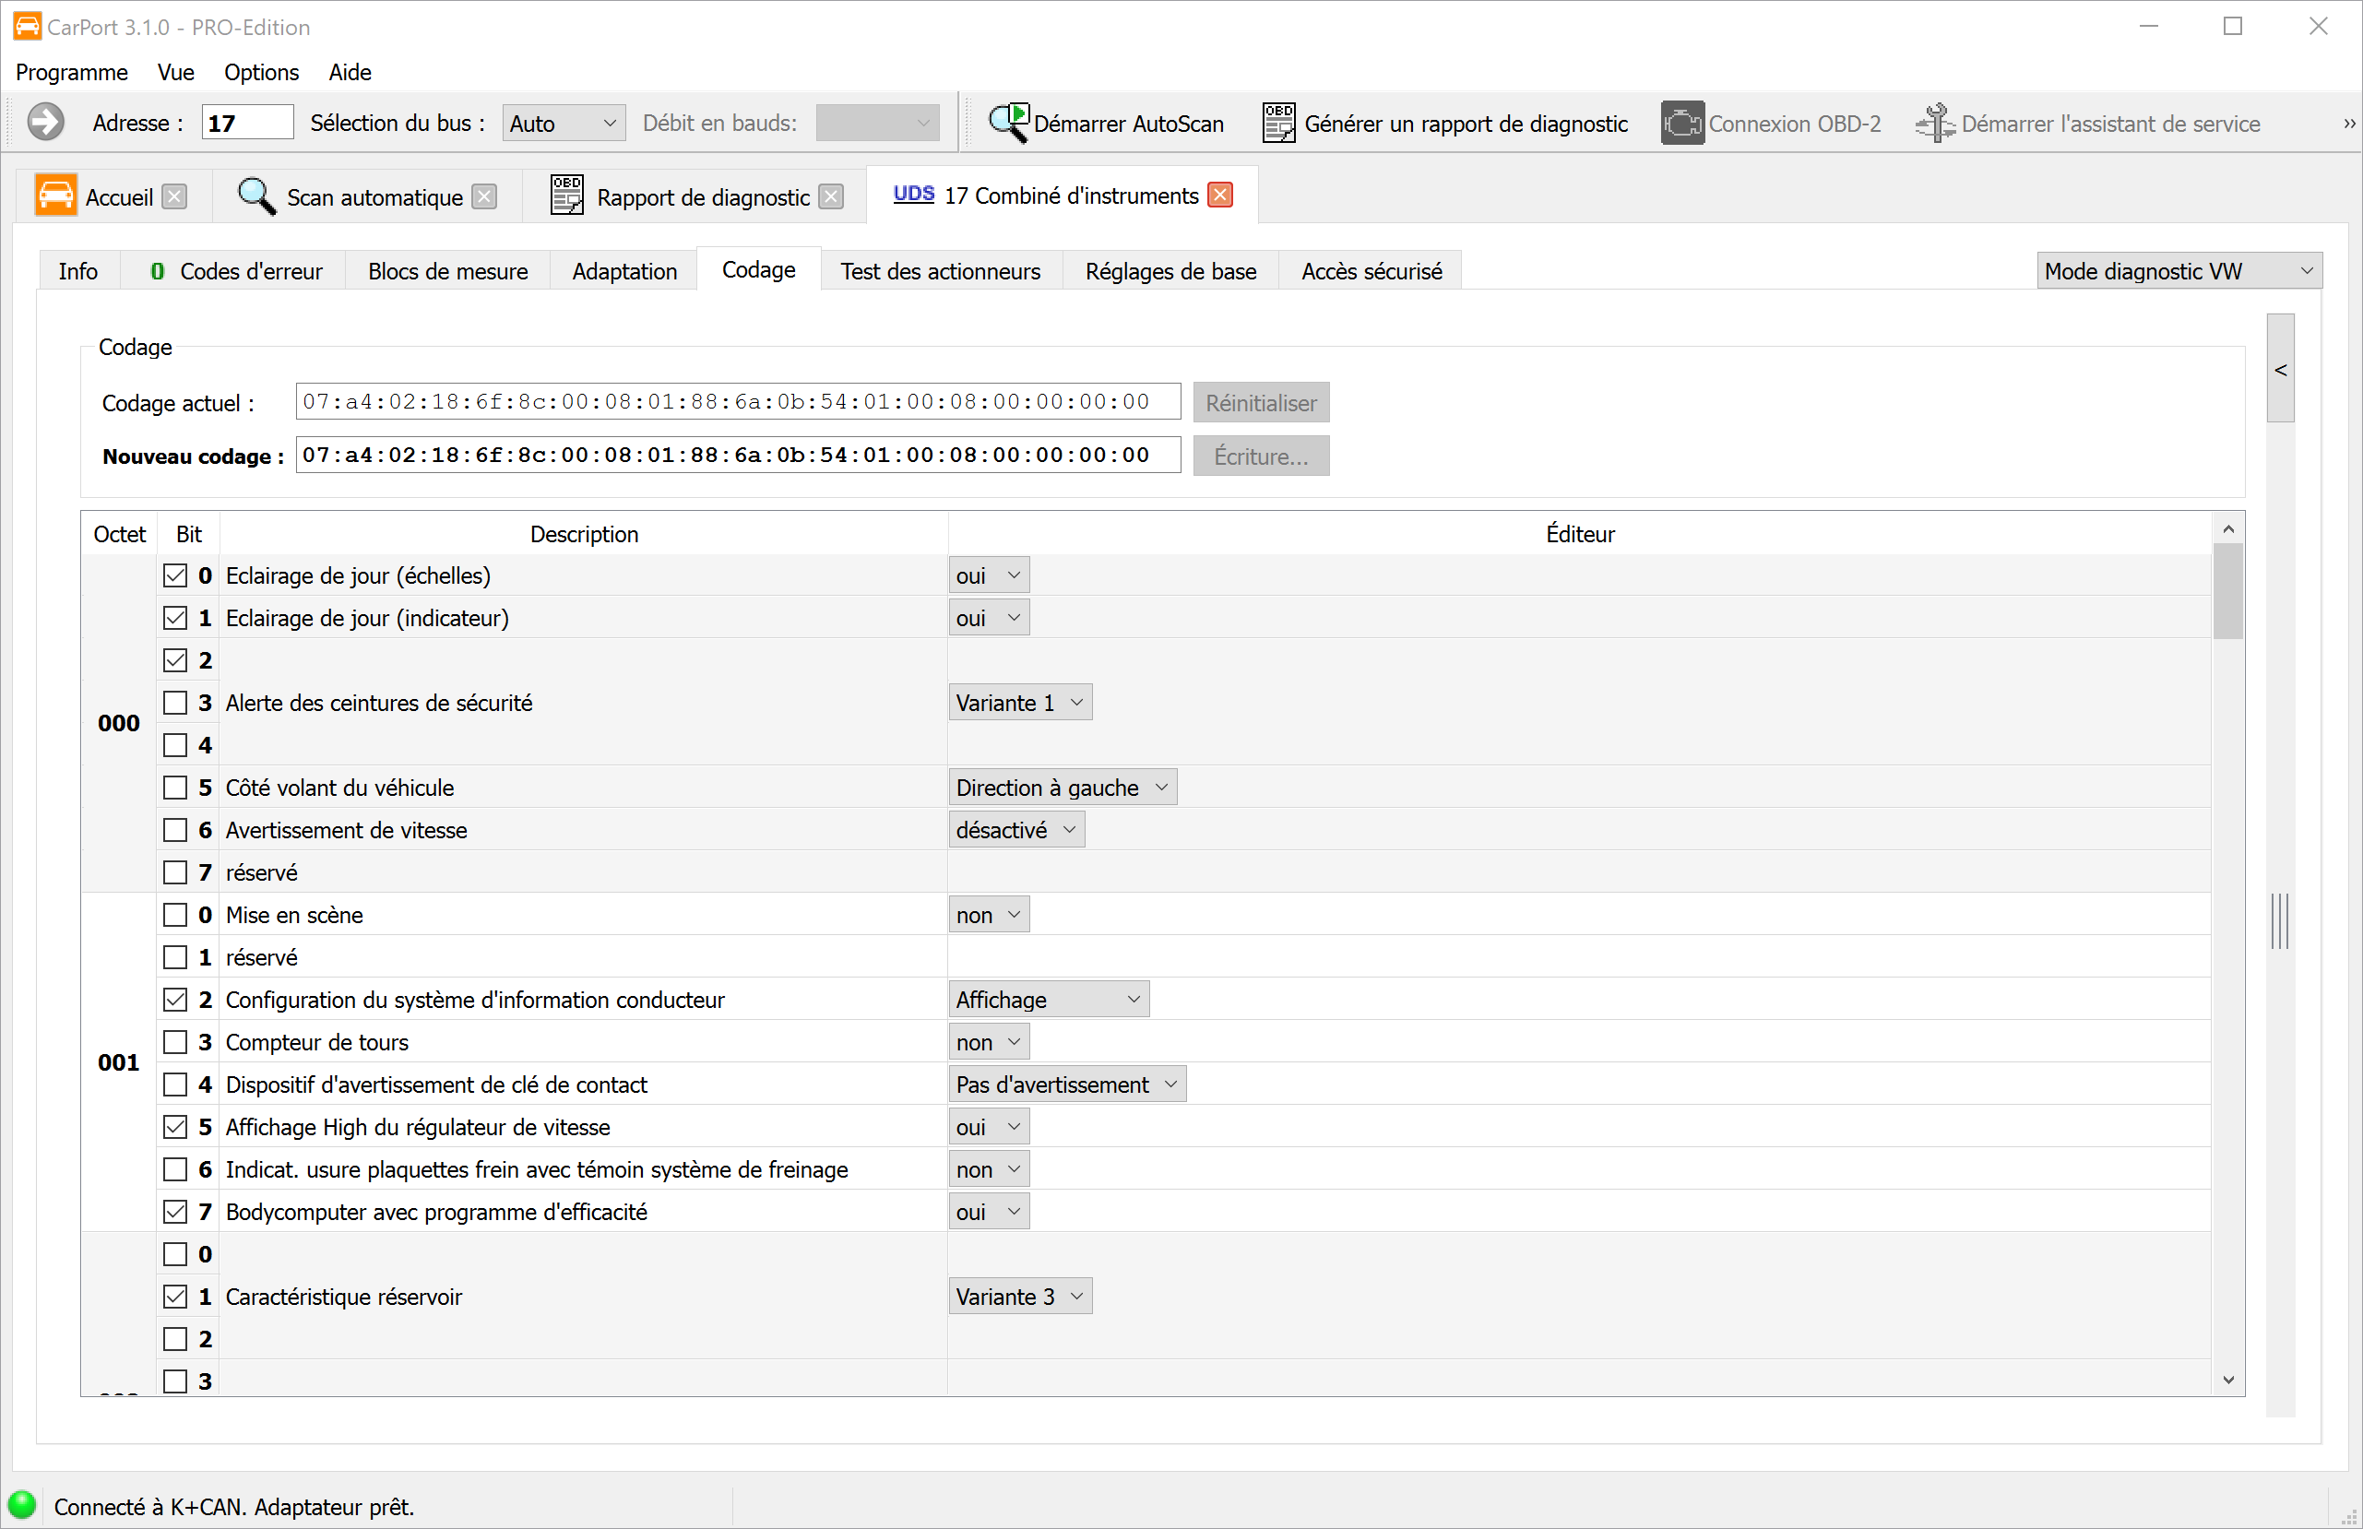Open the Mode diagnostic VW dropdown
Viewport: 2363px width, 1529px height.
coord(2179,271)
